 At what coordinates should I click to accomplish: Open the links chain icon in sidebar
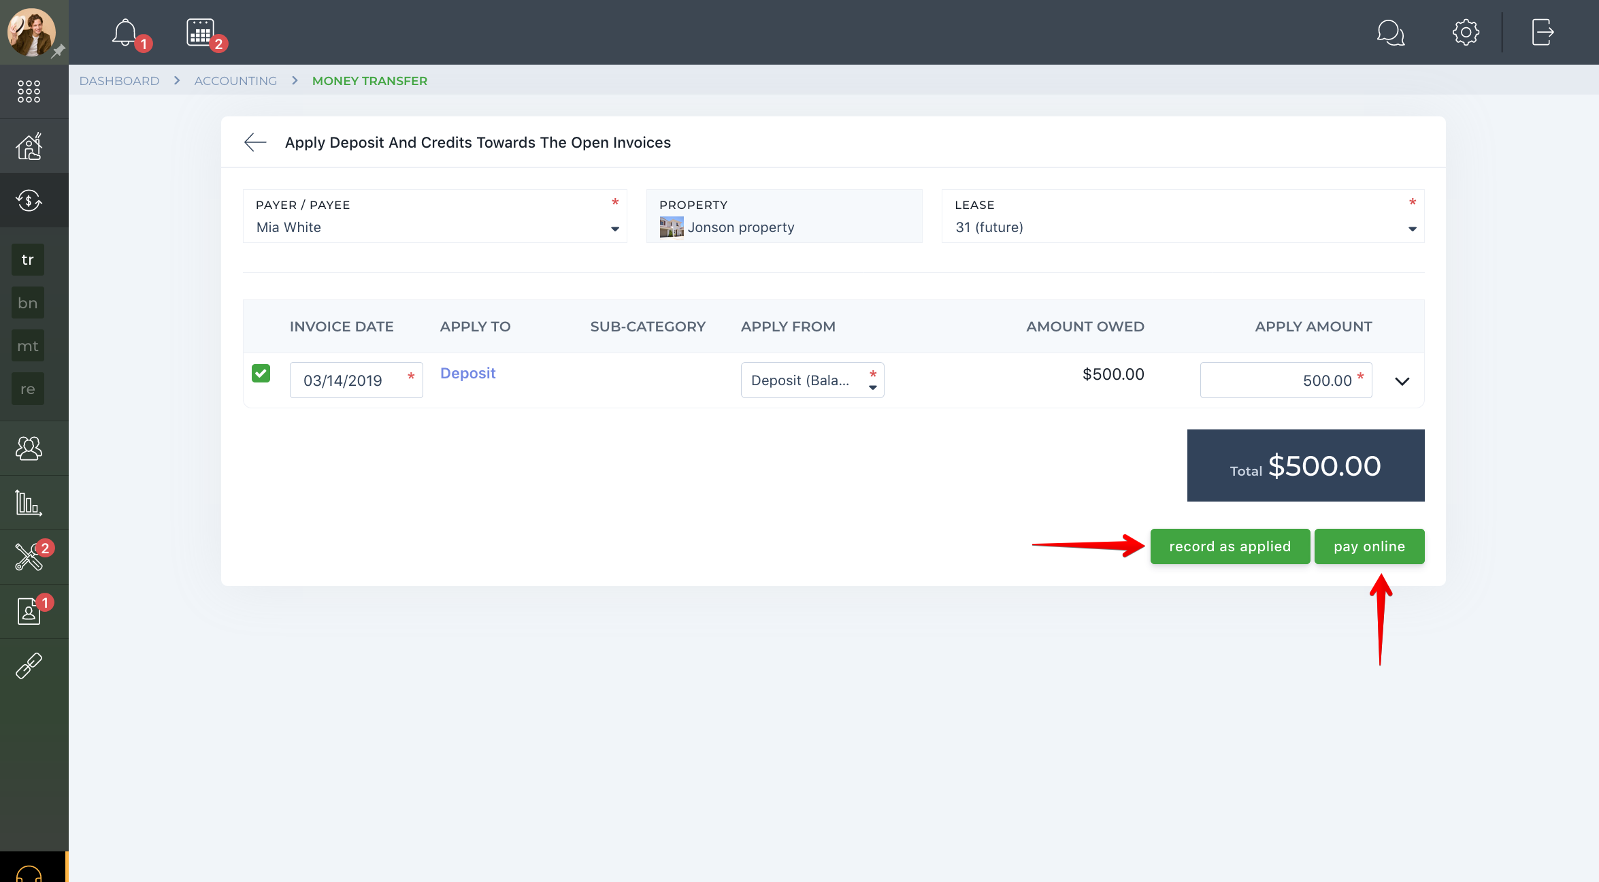[29, 666]
